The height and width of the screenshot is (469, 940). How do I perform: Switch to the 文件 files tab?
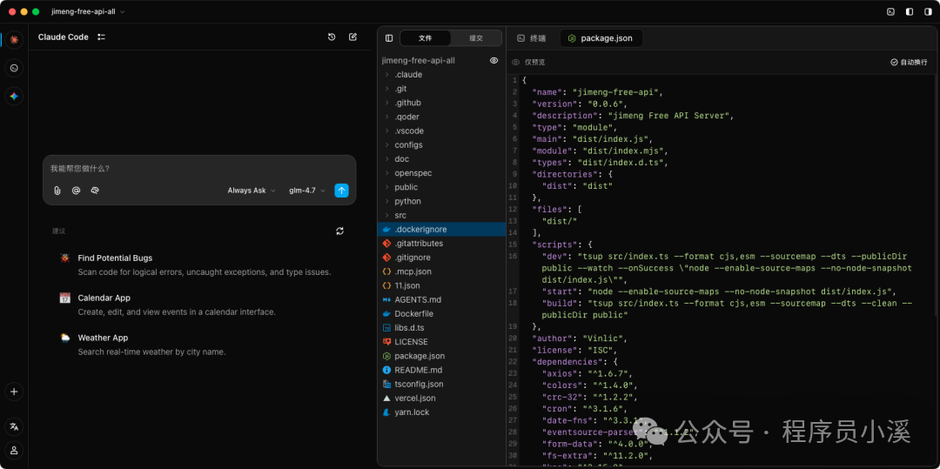425,37
